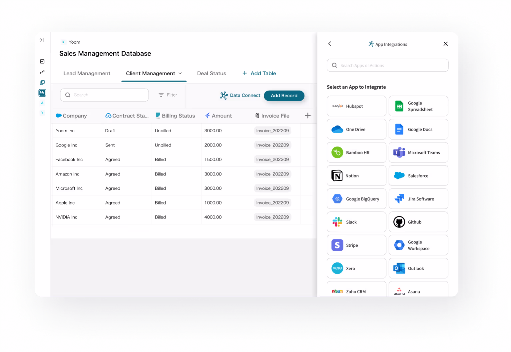
Task: Click Add Table to create new table
Action: tap(259, 73)
